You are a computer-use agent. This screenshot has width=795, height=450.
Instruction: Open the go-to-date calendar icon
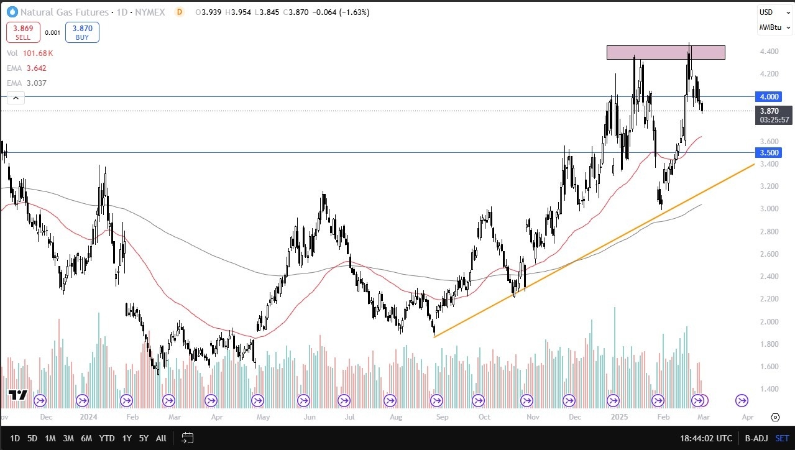pos(188,438)
